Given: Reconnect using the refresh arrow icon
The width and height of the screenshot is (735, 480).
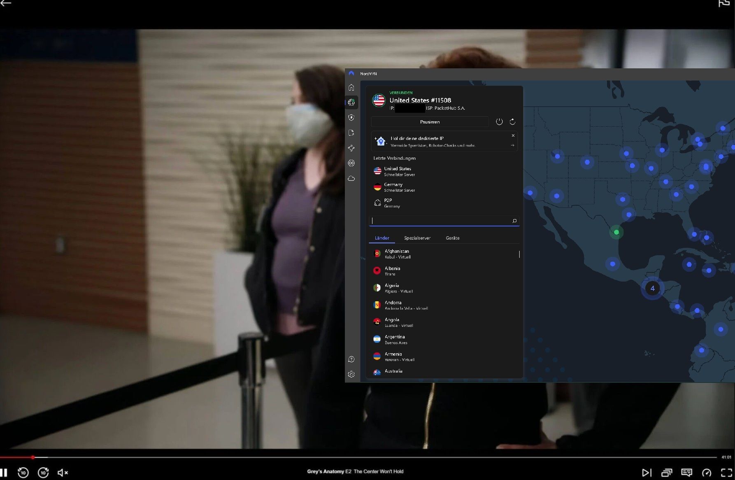Looking at the screenshot, I should point(512,121).
